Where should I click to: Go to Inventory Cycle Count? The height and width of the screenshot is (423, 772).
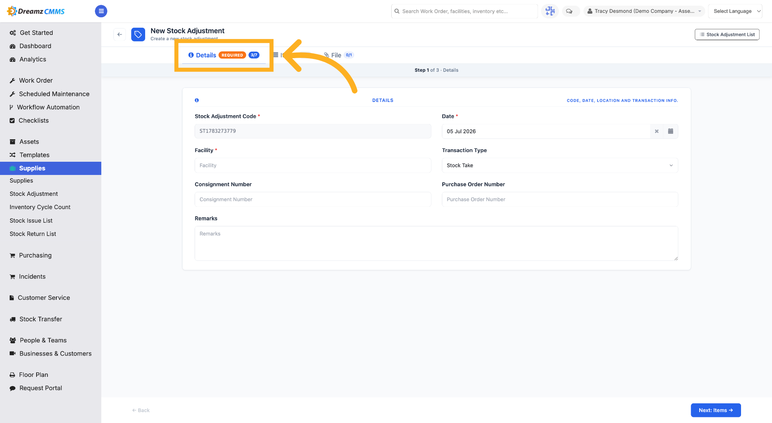(40, 207)
